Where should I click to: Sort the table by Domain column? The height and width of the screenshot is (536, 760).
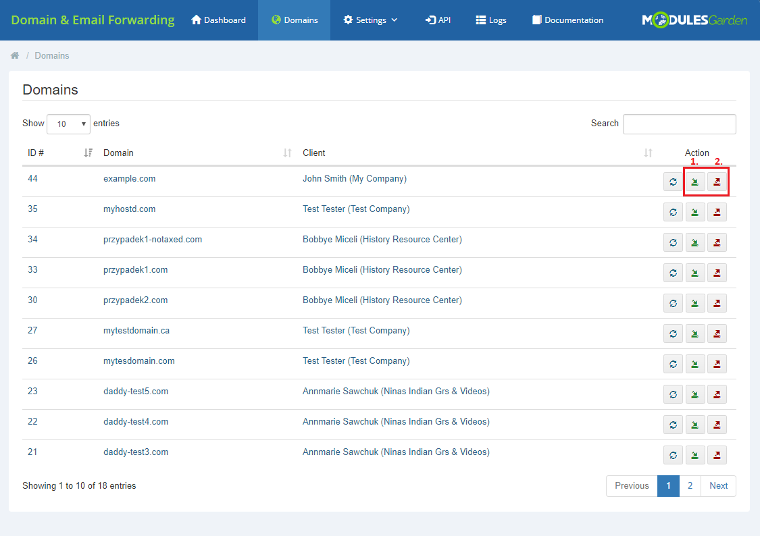(198, 153)
